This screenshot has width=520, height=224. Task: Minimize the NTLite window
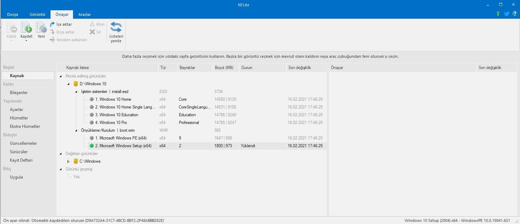[489, 5]
